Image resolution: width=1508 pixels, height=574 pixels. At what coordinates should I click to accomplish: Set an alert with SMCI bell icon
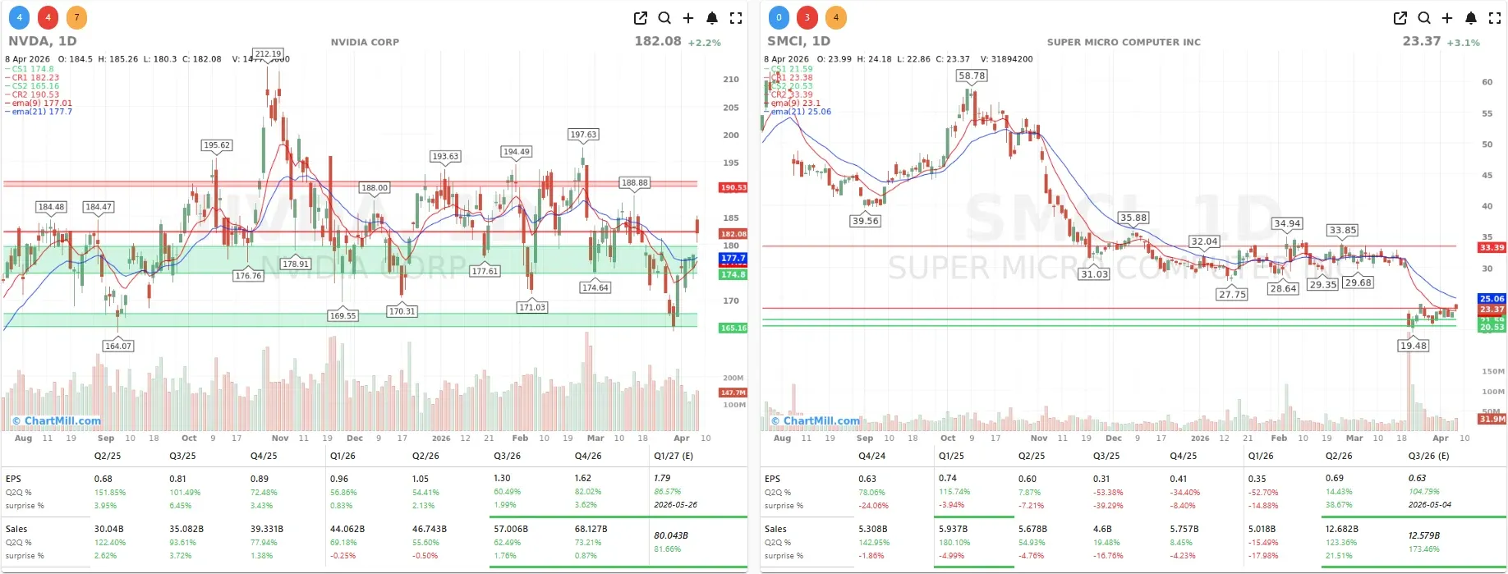[1471, 18]
